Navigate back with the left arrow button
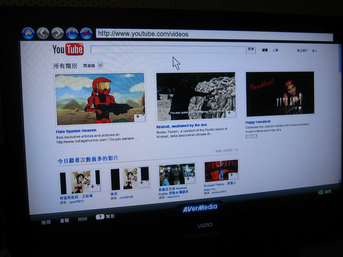 (x=43, y=33)
